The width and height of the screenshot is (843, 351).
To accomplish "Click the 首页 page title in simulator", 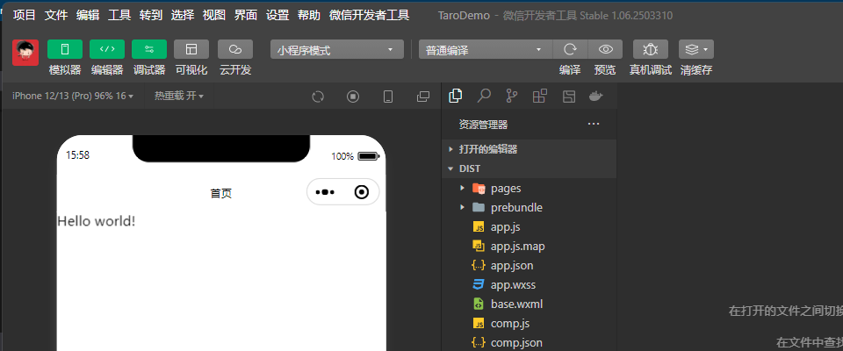I will coord(221,194).
